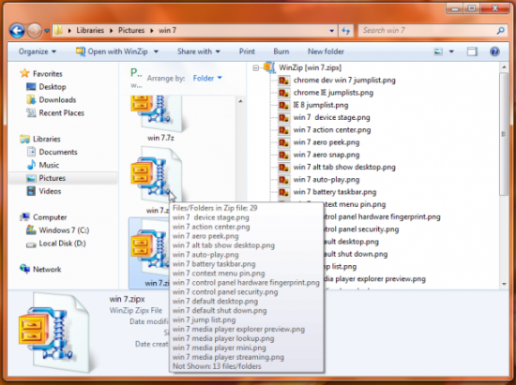Click the change view icon in toolbar
Screen dimensions: 516x385
[438, 52]
